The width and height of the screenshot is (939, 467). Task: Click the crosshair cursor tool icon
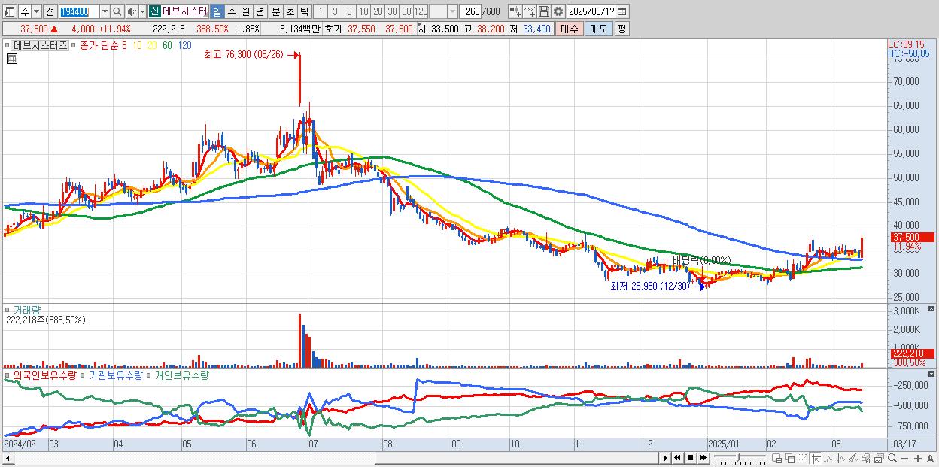(x=816, y=458)
